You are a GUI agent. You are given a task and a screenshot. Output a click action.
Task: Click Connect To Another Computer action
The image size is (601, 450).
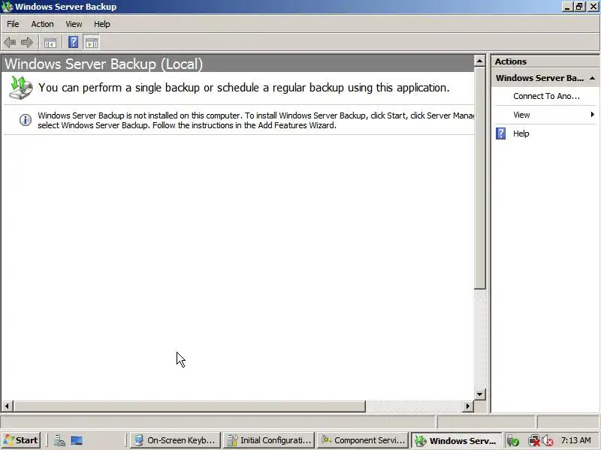click(546, 96)
